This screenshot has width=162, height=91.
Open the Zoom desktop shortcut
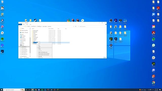pos(153,14)
